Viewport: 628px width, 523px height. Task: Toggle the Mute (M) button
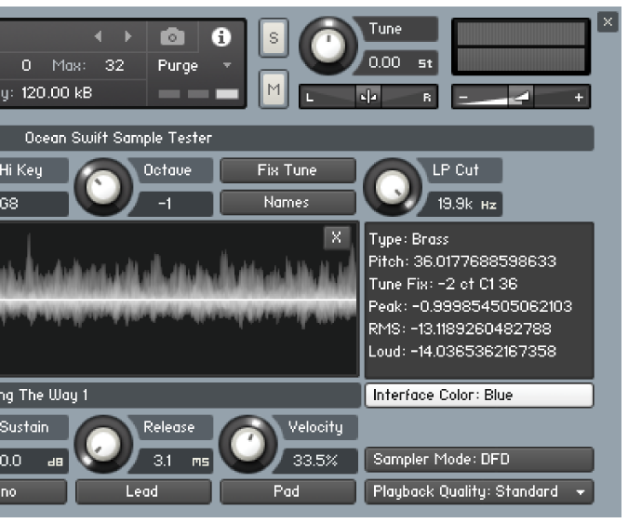click(x=274, y=89)
